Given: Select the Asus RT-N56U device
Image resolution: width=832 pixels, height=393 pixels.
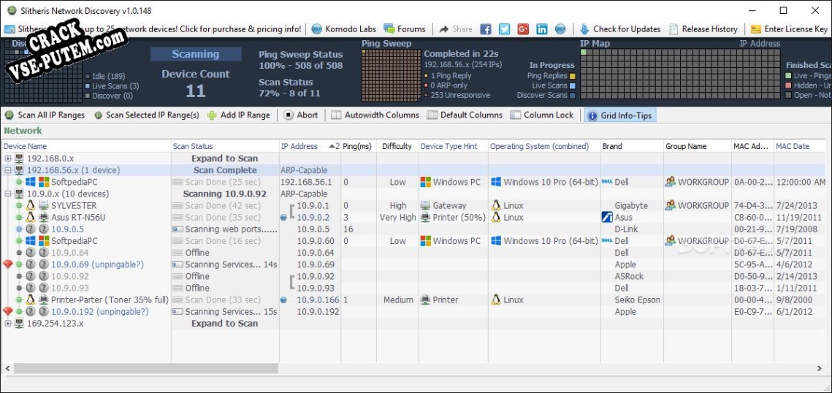Looking at the screenshot, I should pyautogui.click(x=78, y=218).
